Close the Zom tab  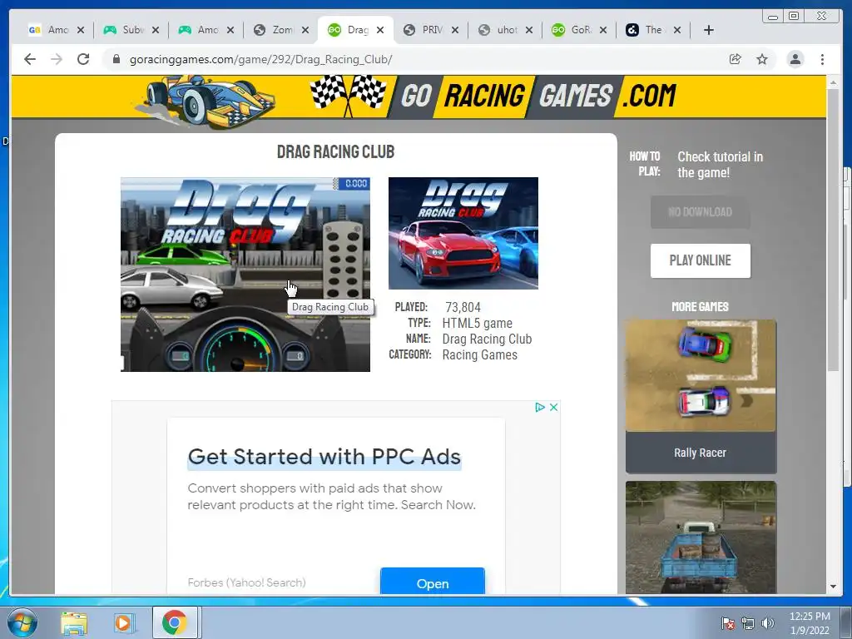coord(305,30)
